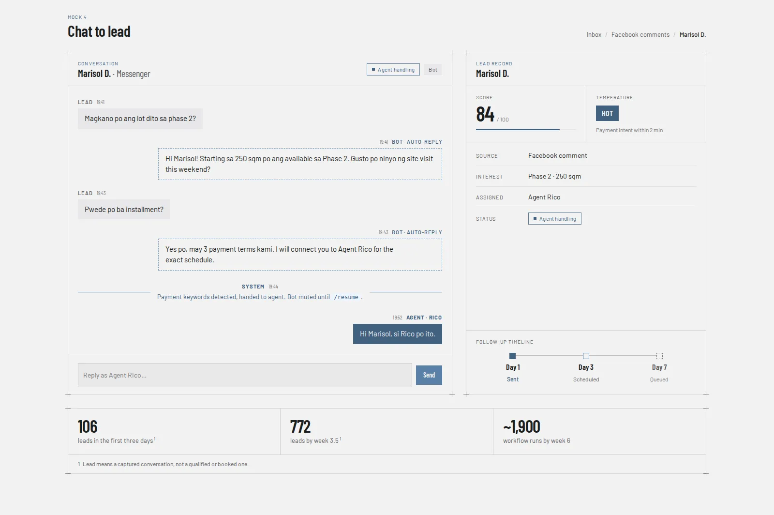Select lead message "Pwede po ba installment?"
Viewport: 774px width, 515px height.
pyautogui.click(x=124, y=210)
